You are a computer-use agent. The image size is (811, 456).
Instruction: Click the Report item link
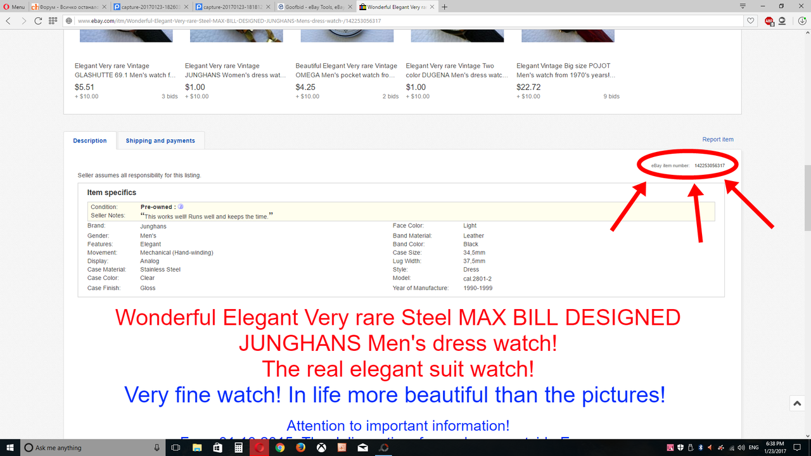tap(718, 139)
